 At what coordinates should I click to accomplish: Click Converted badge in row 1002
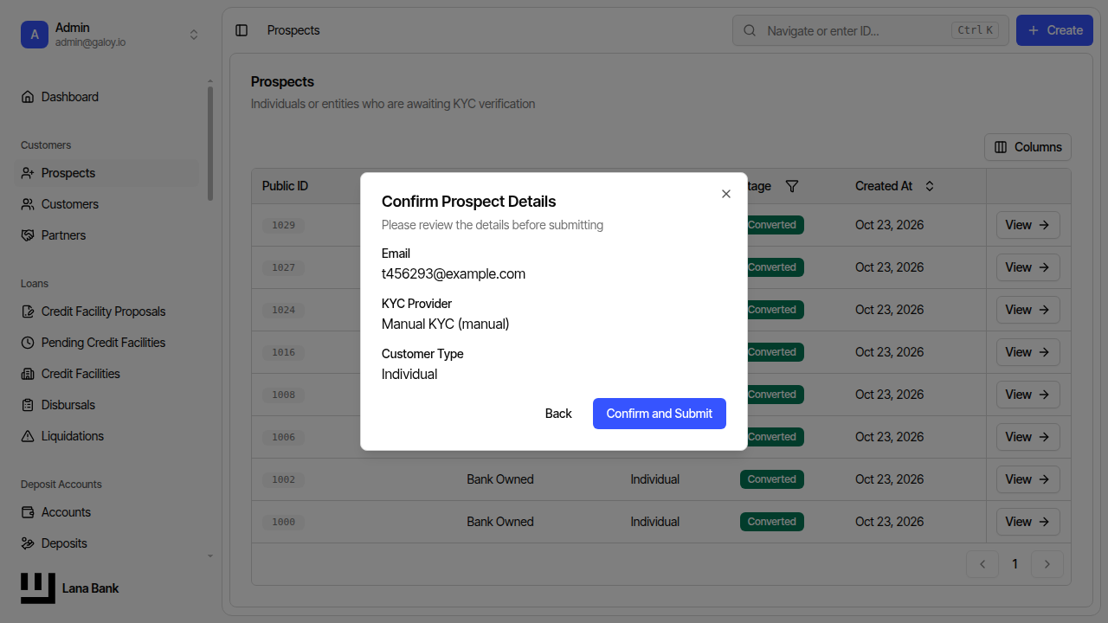[772, 479]
